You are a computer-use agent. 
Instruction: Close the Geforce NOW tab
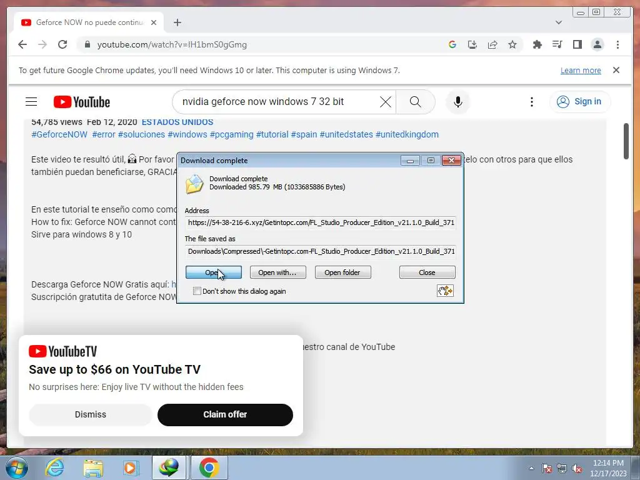point(154,22)
